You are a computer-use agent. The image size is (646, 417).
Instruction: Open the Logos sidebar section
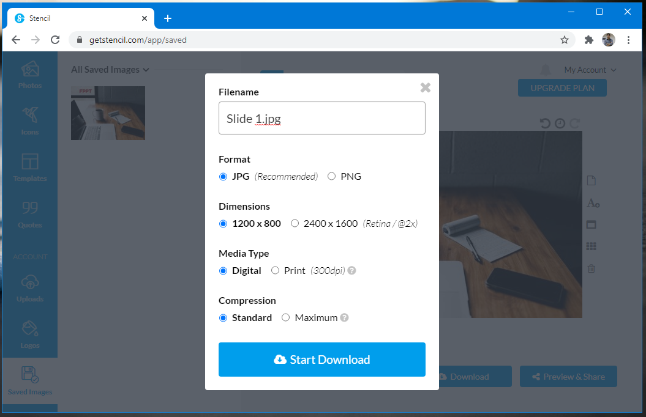tap(30, 334)
